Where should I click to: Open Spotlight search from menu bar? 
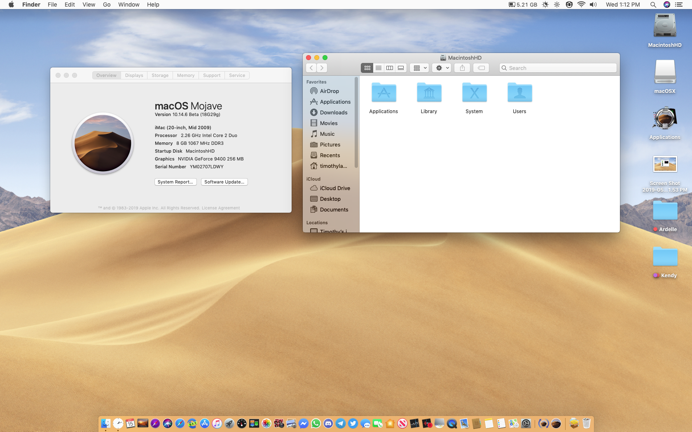653,5
